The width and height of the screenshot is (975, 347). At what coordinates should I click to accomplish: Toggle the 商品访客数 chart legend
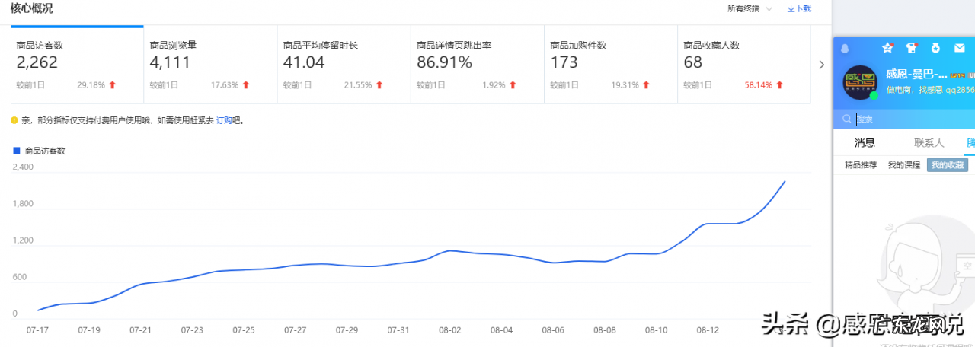[40, 151]
